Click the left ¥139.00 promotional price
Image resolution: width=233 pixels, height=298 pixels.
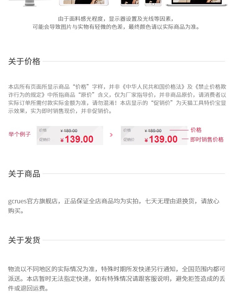click(77, 139)
